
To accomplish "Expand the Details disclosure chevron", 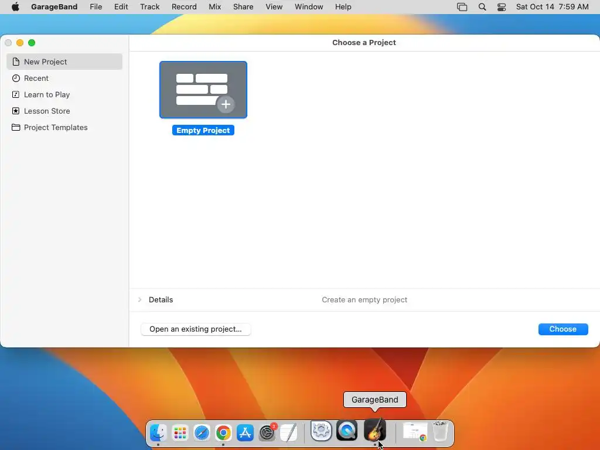I will (139, 299).
